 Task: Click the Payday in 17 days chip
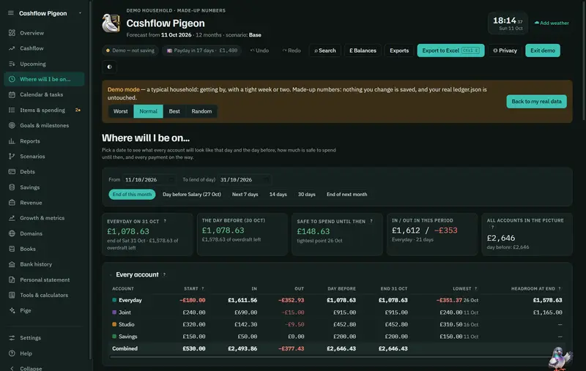click(x=202, y=50)
